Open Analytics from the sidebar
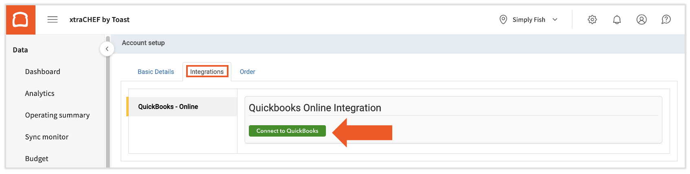This screenshot has height=174, width=690. 40,94
